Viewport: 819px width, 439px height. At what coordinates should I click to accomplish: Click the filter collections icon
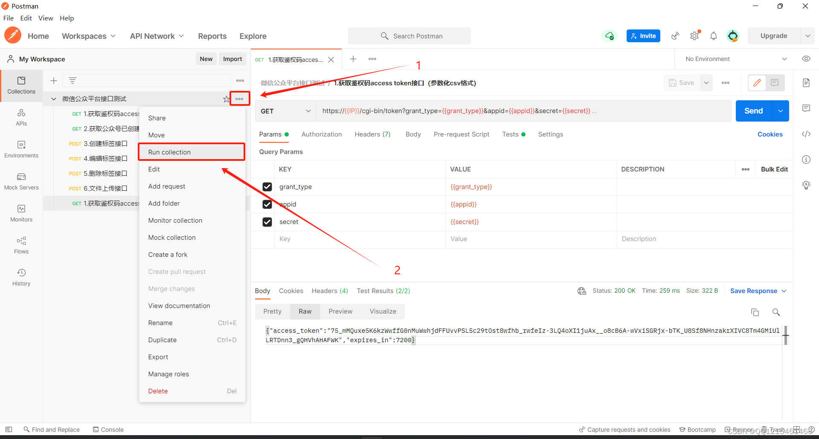(73, 80)
